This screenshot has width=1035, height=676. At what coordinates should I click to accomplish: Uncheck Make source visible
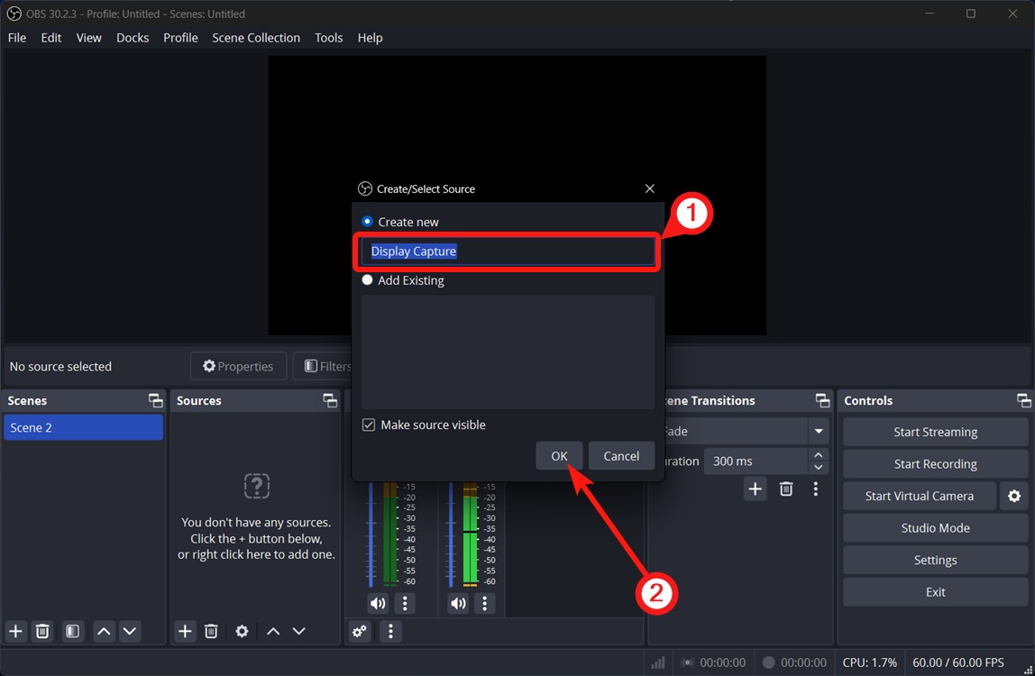pyautogui.click(x=369, y=425)
